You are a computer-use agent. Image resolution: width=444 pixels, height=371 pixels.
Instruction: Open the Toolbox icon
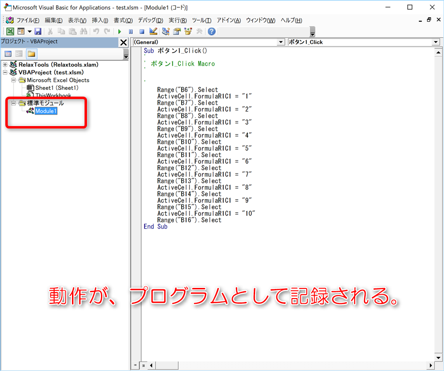click(x=200, y=31)
